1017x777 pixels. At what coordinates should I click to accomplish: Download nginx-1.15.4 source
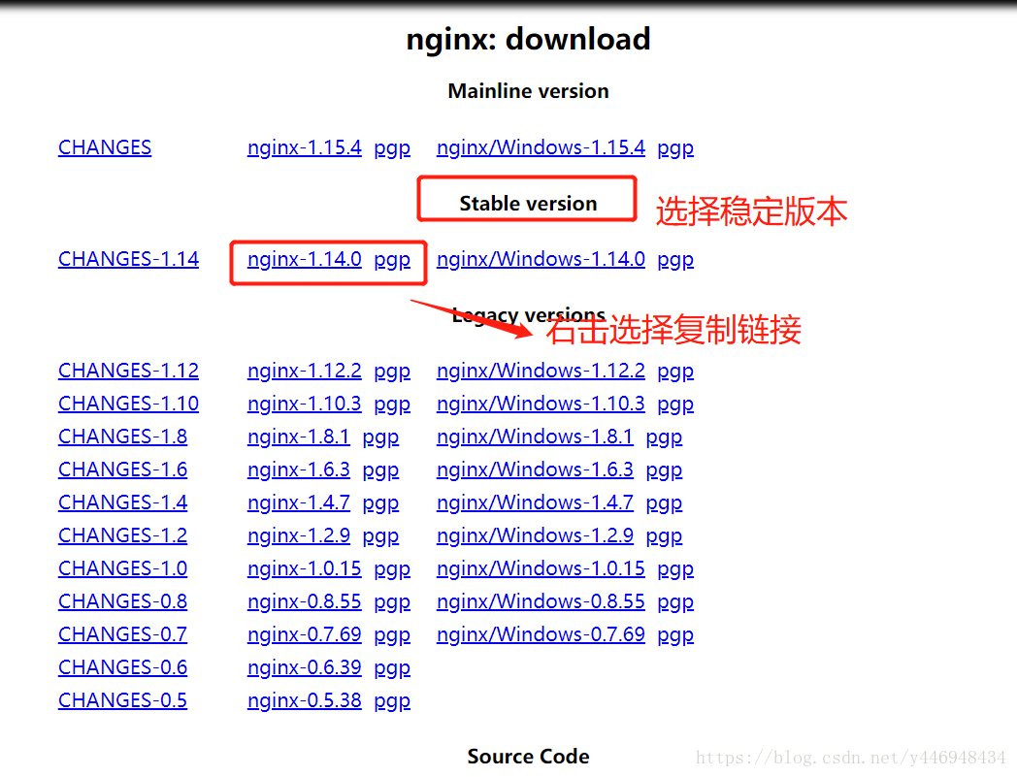[x=304, y=147]
